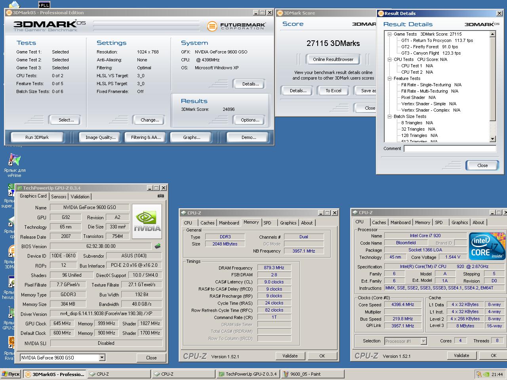
Task: Select the CPU Test 1 row
Action: coord(417,66)
